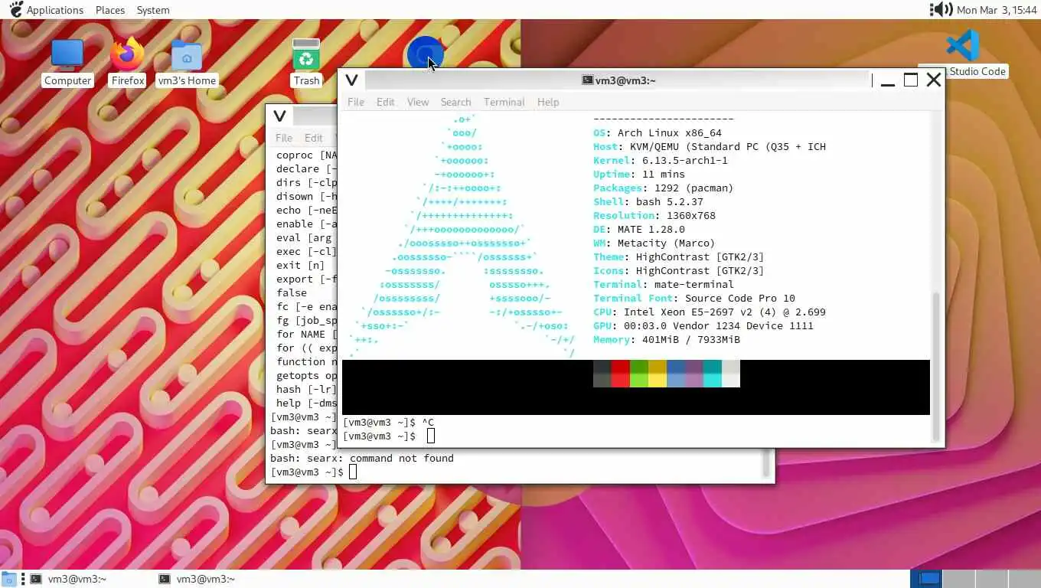
Task: Click the 'DE: MATE 1.28.0' line
Action: click(639, 229)
